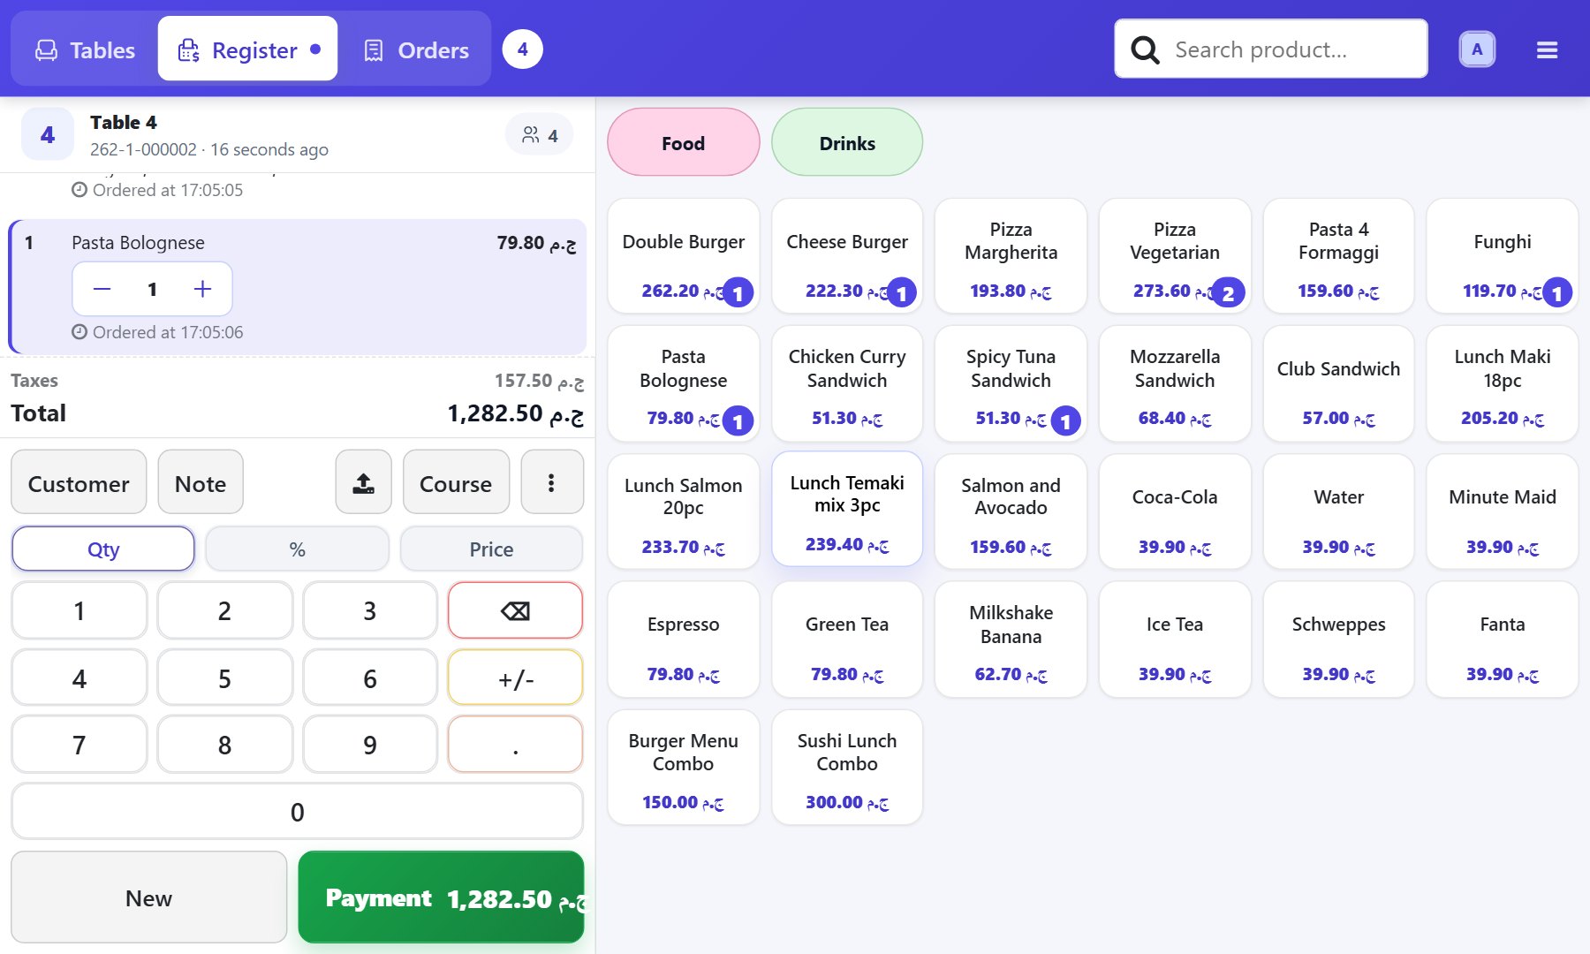Click the Note button
This screenshot has width=1590, height=954.
click(x=201, y=482)
